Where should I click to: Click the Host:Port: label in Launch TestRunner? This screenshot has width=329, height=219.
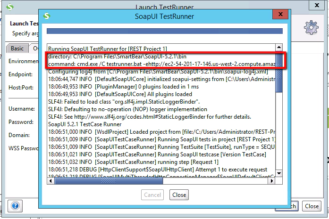21,88
